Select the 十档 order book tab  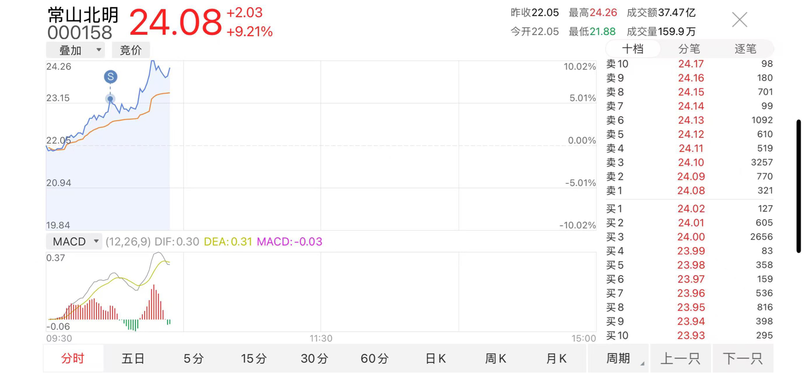coord(633,49)
